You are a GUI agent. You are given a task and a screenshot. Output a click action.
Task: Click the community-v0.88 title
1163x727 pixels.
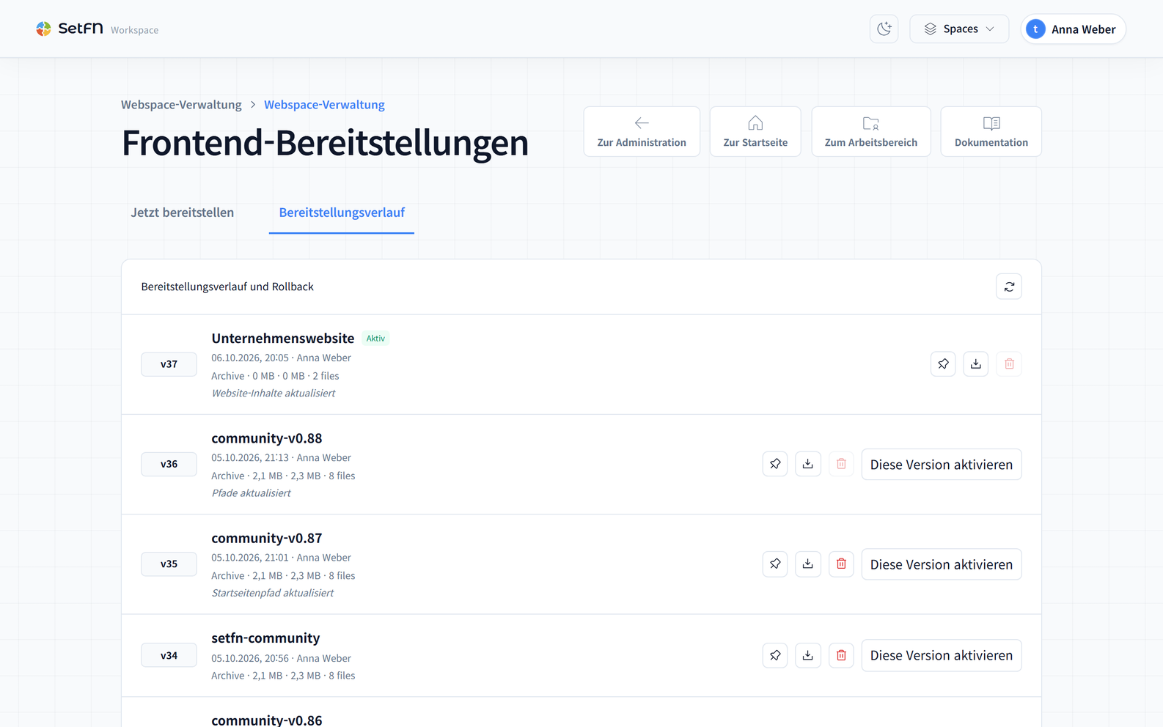[267, 438]
